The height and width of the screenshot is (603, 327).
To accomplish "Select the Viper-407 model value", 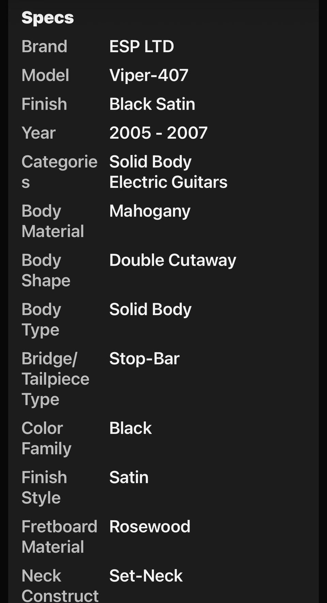I will 149,75.
